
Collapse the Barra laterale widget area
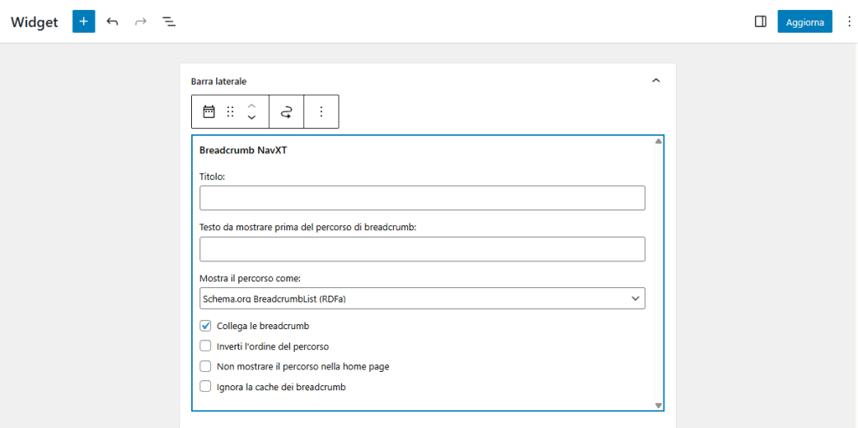(656, 80)
